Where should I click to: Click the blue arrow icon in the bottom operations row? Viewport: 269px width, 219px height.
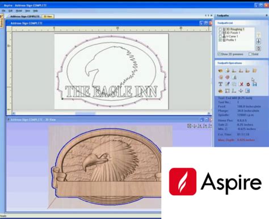241,91
